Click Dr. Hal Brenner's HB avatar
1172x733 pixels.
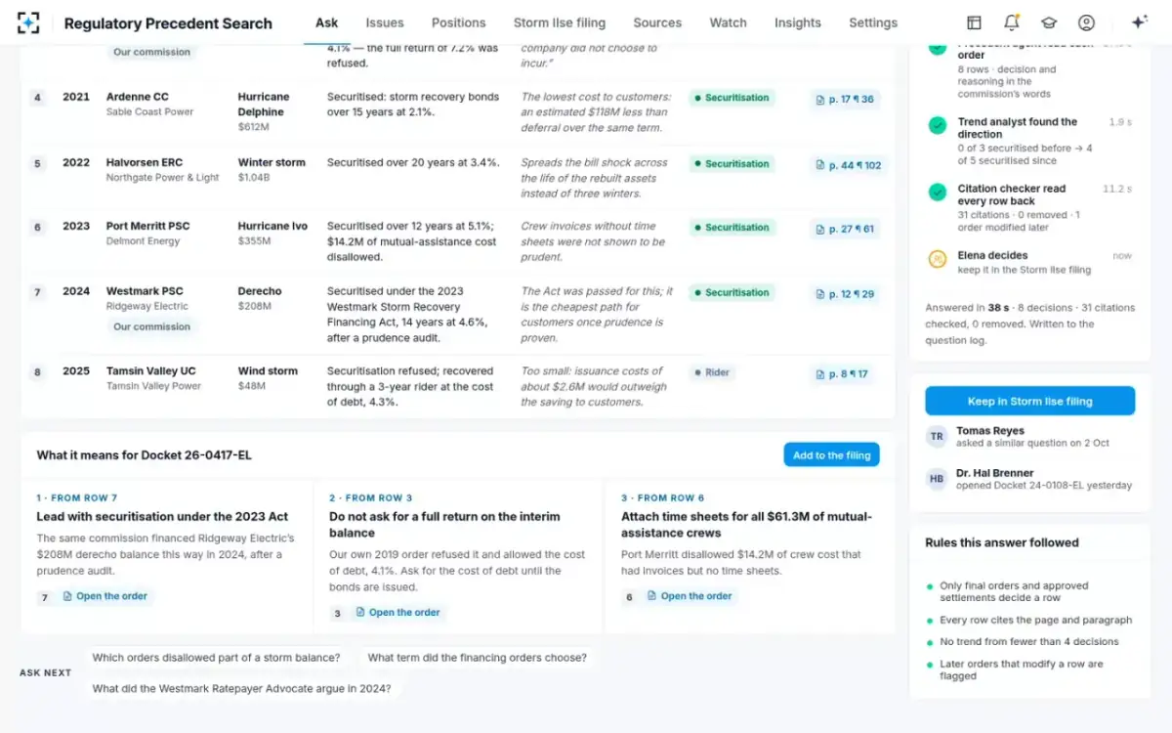(x=938, y=479)
